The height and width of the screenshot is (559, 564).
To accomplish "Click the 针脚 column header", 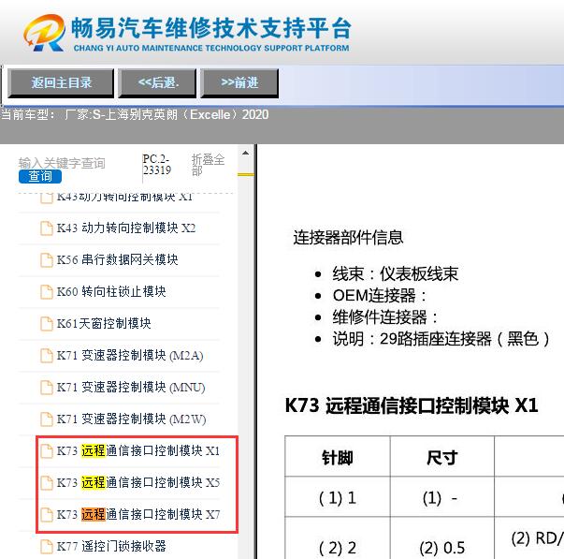I will [338, 458].
